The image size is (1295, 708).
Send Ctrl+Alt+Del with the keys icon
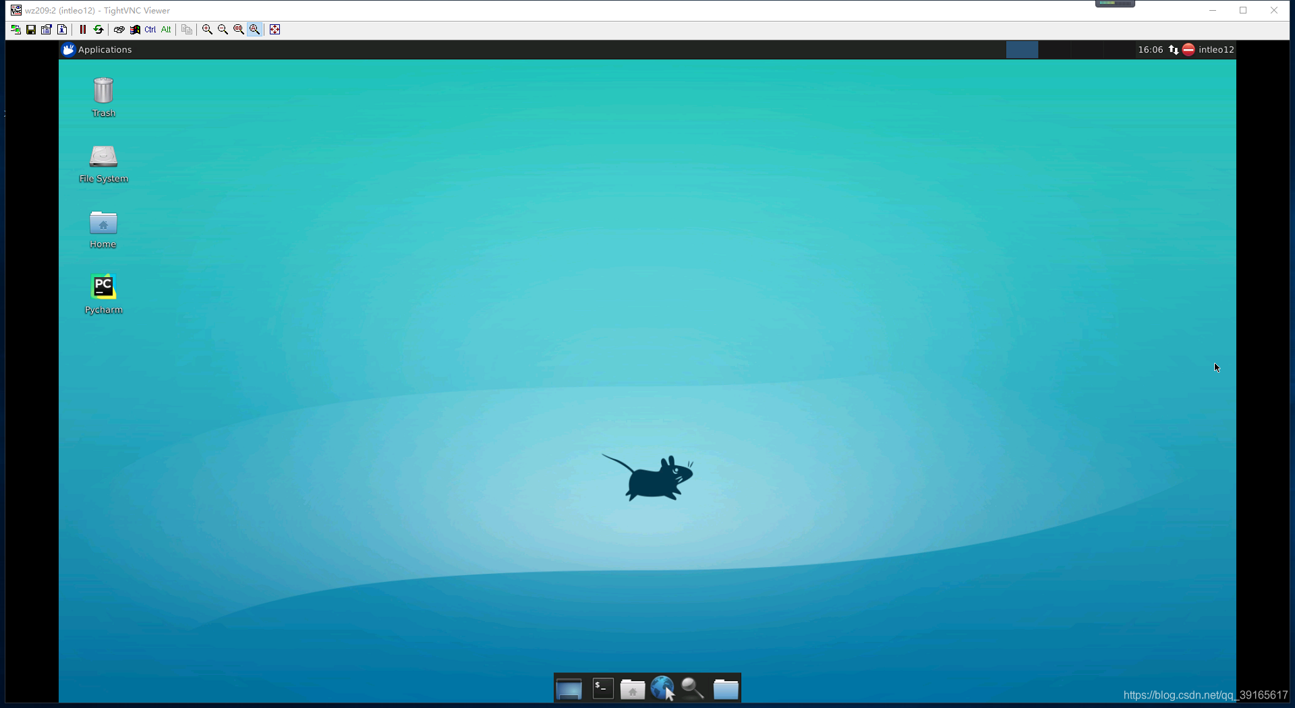(119, 30)
